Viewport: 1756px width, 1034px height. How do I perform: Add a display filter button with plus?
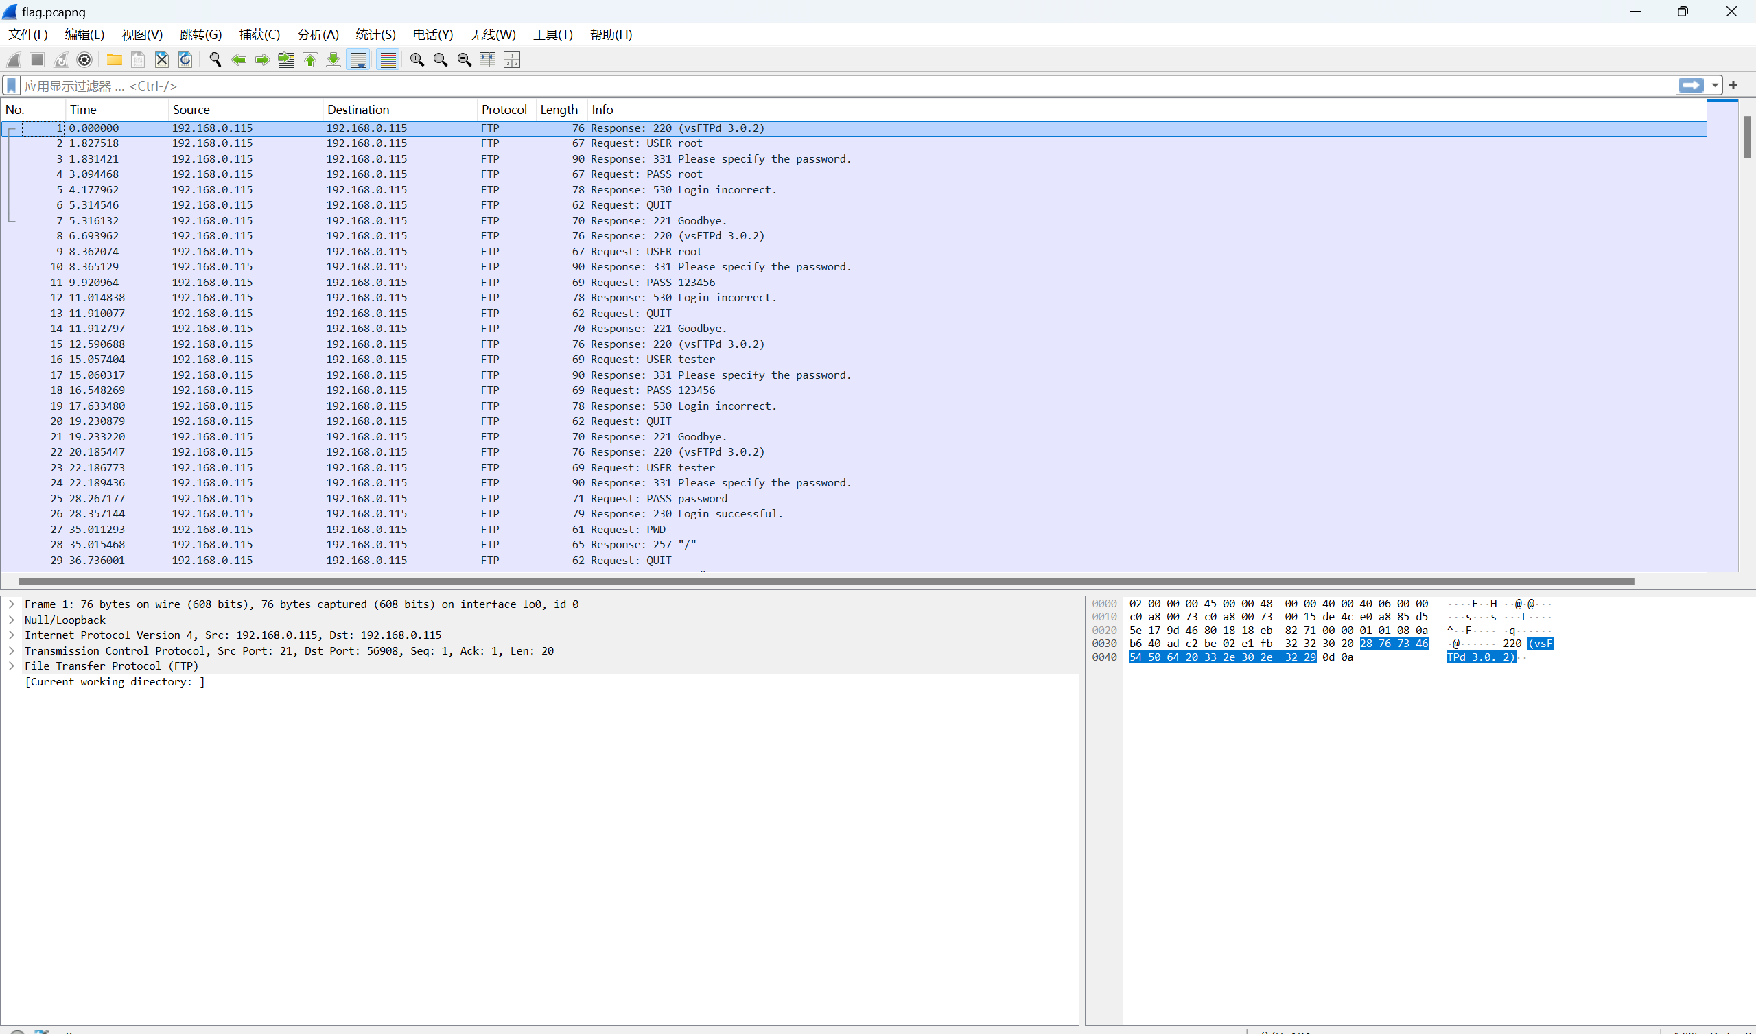(x=1734, y=85)
